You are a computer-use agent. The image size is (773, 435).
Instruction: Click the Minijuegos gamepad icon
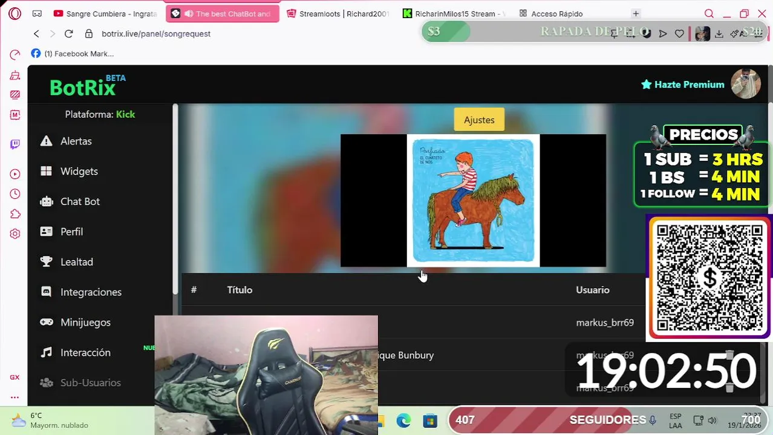click(46, 322)
